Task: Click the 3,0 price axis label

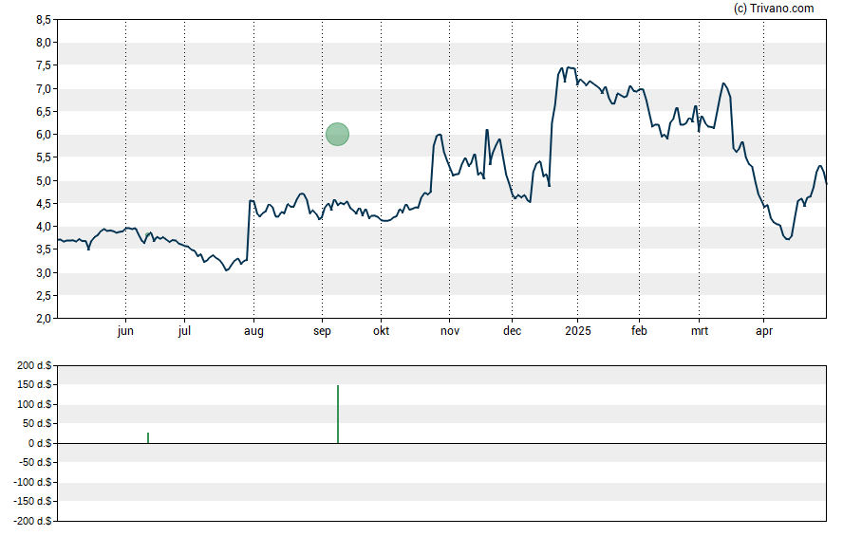Action: pyautogui.click(x=44, y=273)
